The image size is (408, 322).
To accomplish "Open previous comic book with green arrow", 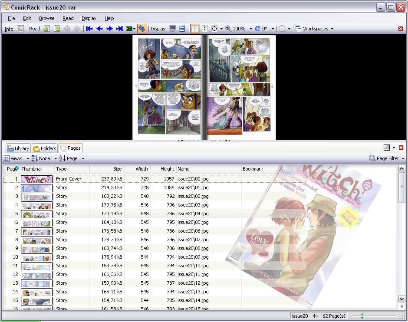I will tap(46, 29).
